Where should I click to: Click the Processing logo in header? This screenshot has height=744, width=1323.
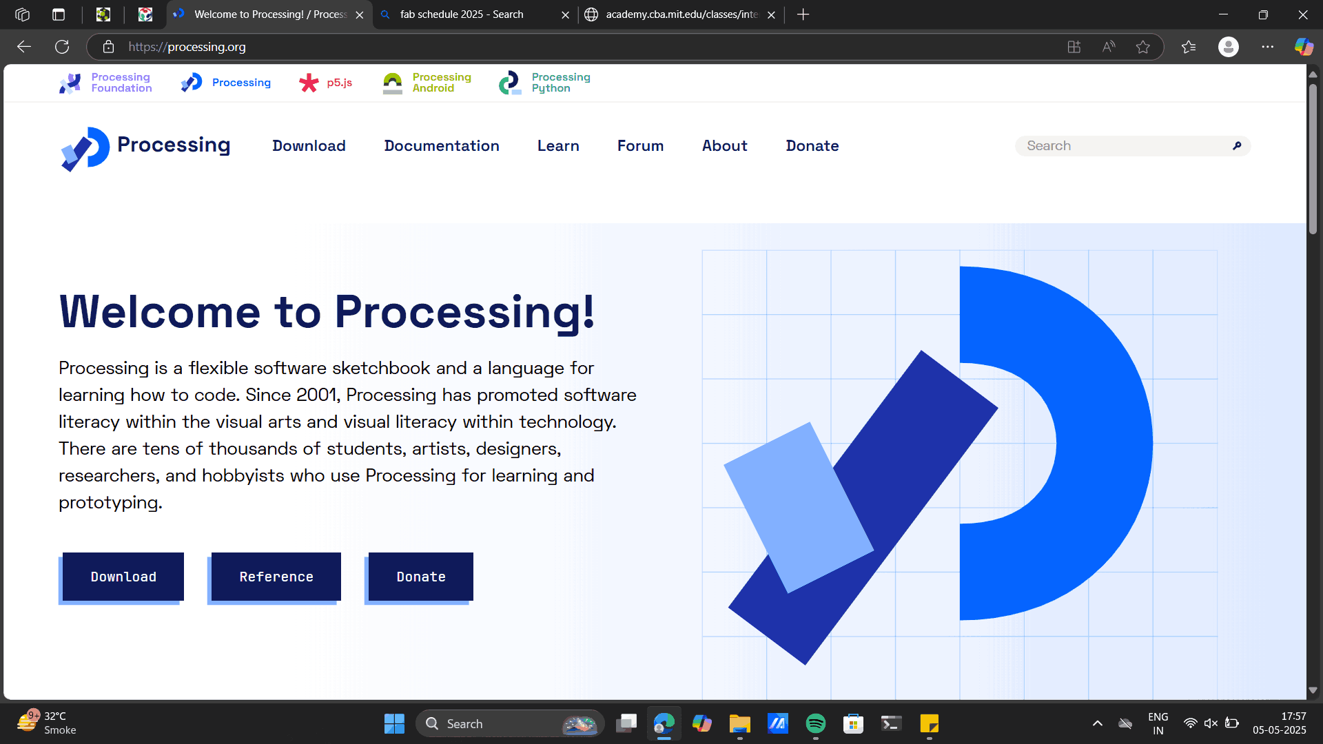145,147
